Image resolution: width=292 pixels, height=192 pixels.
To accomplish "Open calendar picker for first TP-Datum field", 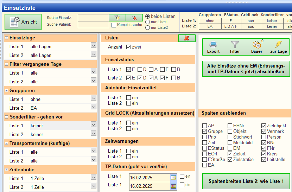I will pos(173,177).
